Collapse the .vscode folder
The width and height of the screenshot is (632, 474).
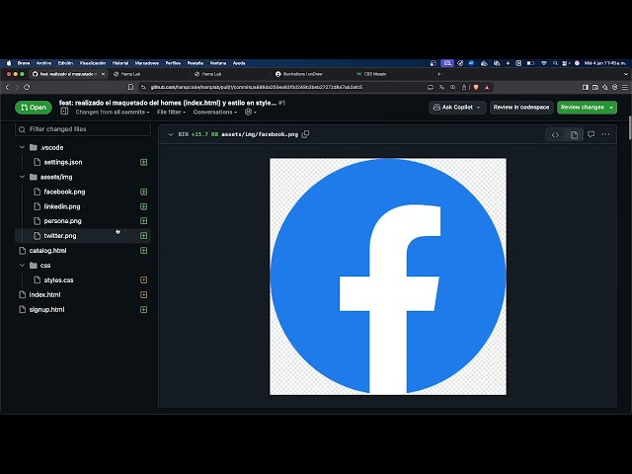click(22, 147)
